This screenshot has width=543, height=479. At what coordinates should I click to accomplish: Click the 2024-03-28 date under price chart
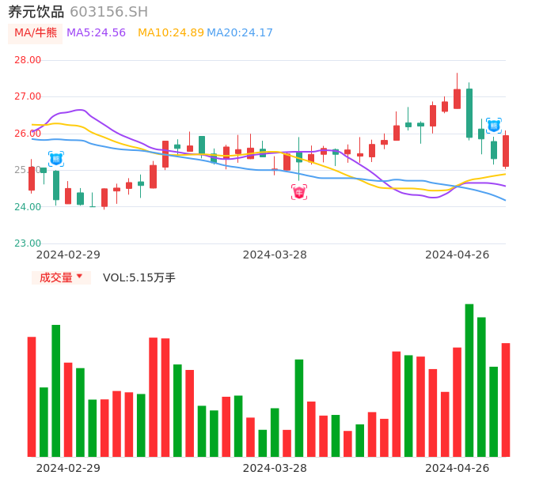click(275, 255)
